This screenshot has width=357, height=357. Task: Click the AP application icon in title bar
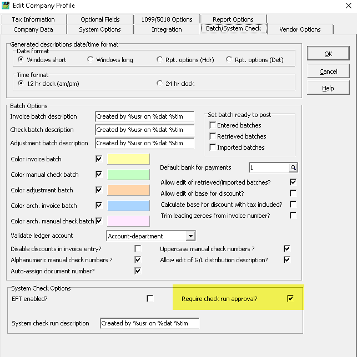(7, 6)
